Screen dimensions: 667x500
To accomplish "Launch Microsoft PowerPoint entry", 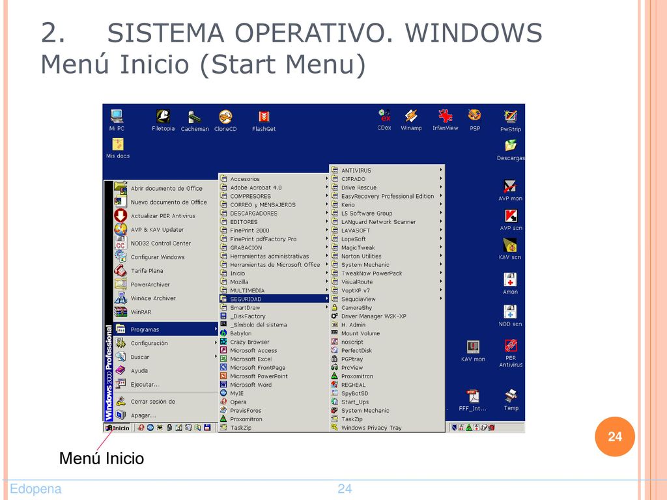I will click(274, 376).
